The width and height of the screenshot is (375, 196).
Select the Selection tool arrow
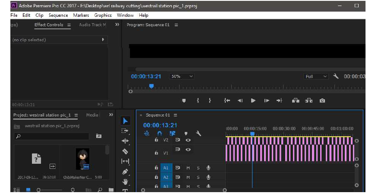coord(125,121)
